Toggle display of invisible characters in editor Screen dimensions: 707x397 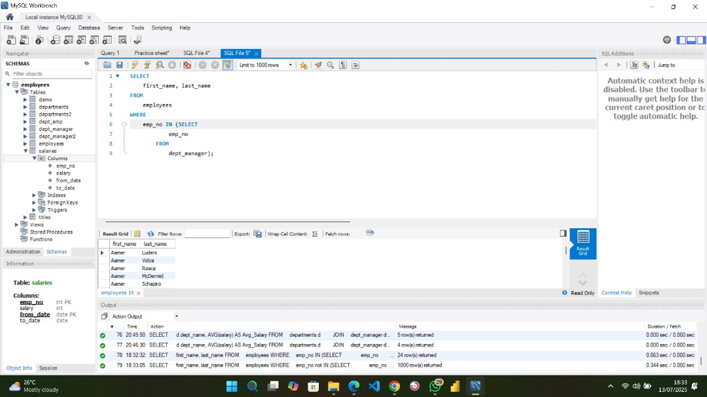[x=344, y=65]
